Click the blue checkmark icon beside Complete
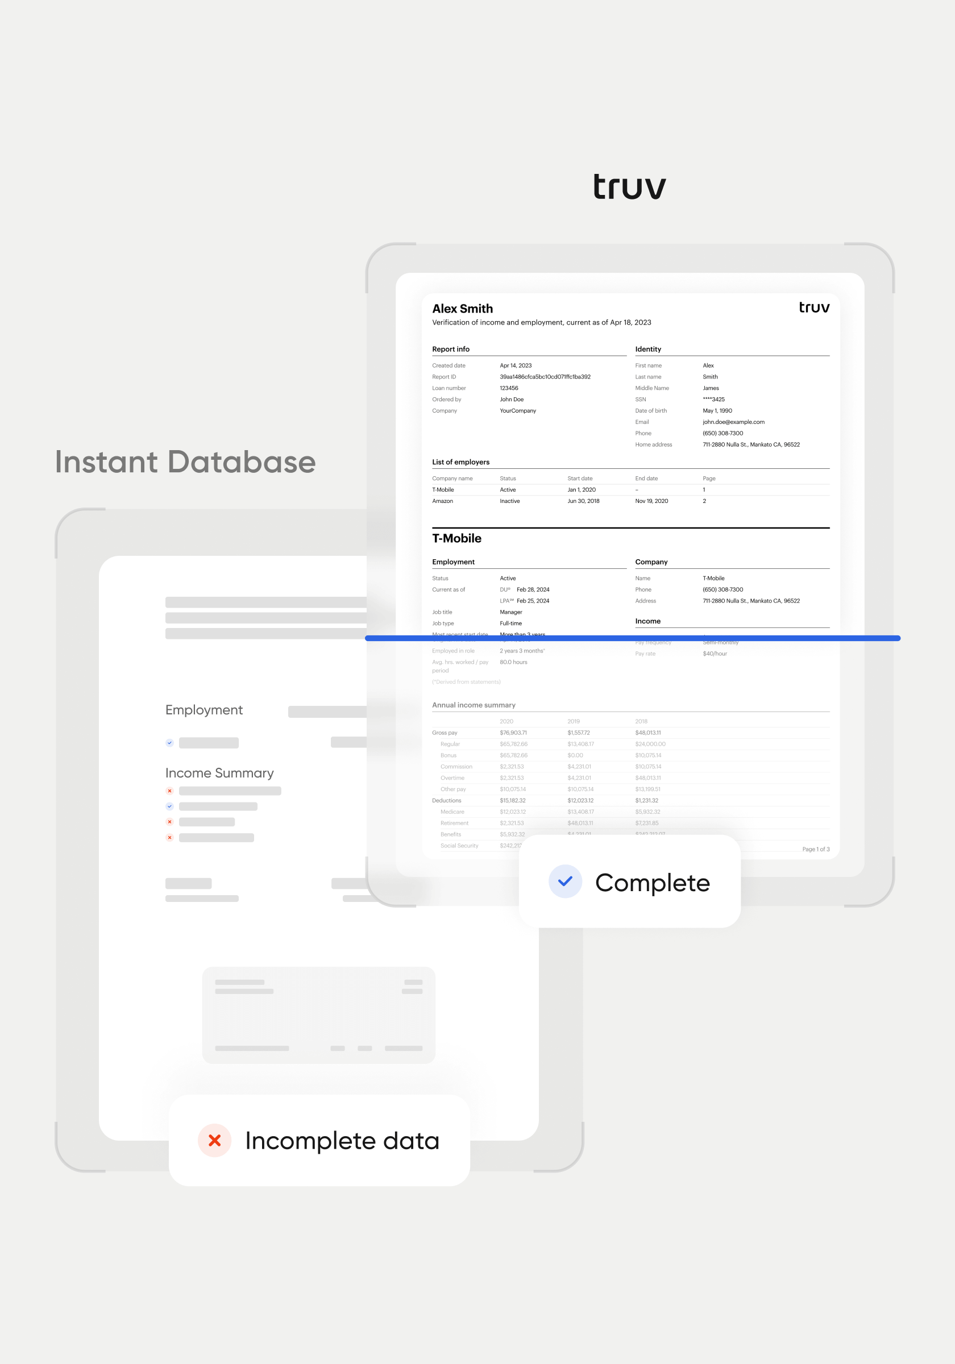955x1364 pixels. coord(564,881)
